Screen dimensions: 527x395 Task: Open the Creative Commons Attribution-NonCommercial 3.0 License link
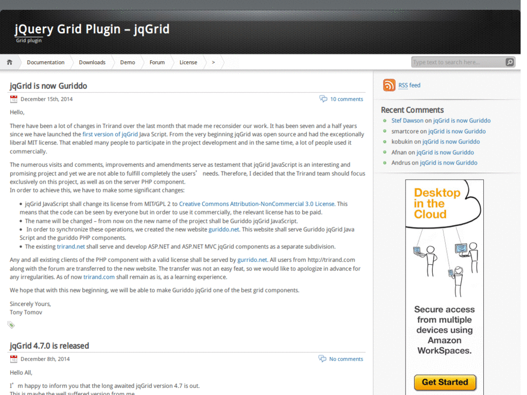tap(257, 204)
